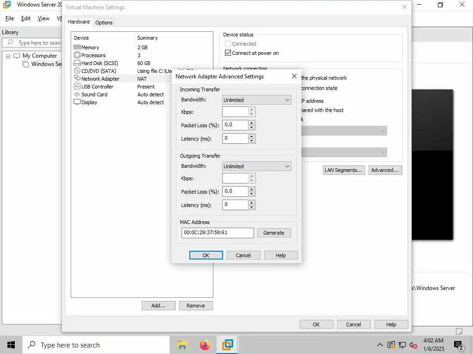Toggle the Connected checkbox

point(228,44)
